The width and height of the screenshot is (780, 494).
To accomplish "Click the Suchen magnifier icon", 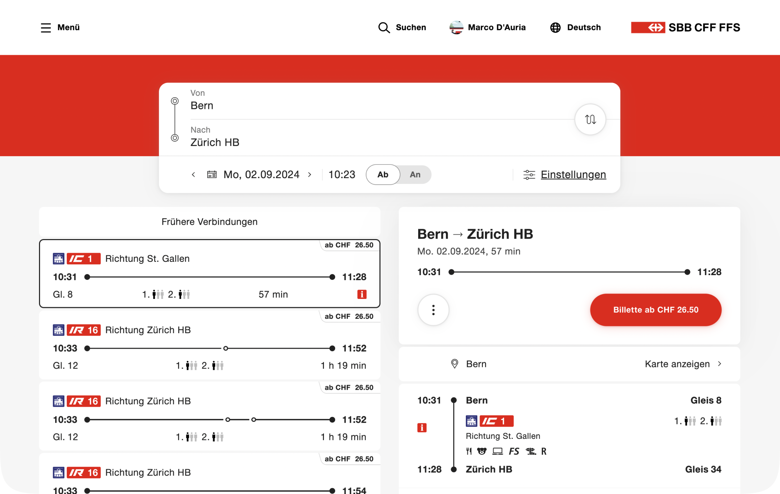I will (x=384, y=28).
